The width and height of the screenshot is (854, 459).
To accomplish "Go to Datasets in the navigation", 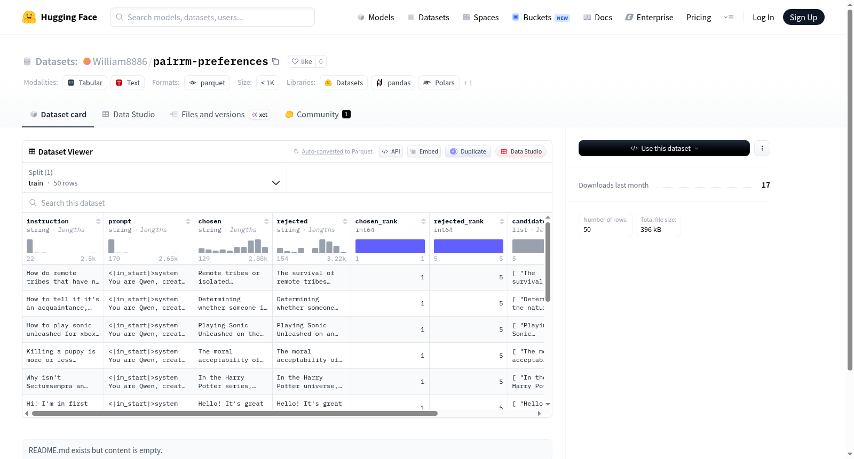I will pos(429,17).
